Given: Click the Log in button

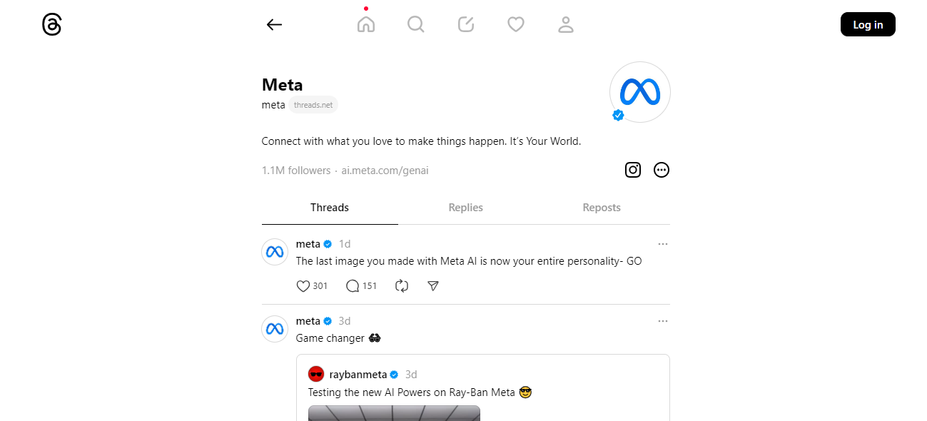Looking at the screenshot, I should [867, 24].
